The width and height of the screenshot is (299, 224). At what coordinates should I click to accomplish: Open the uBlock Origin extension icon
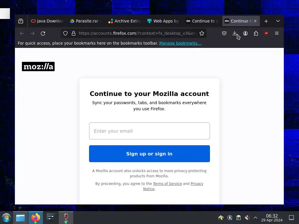point(266,33)
